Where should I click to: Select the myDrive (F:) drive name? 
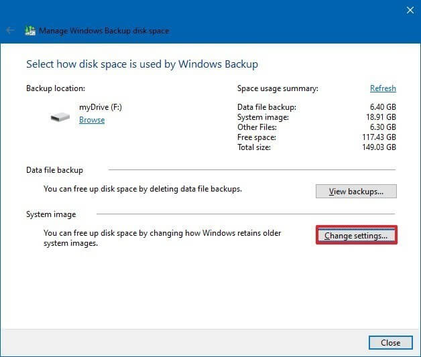pos(101,107)
